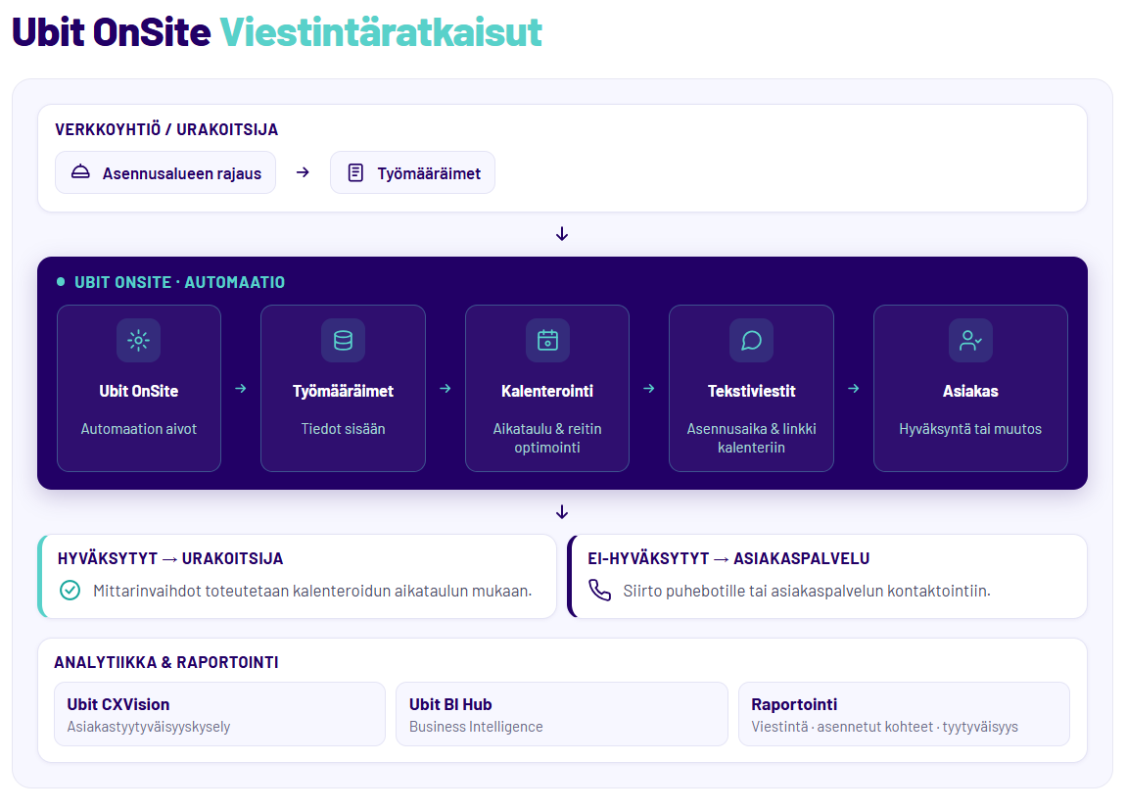
Task: Click the Ubit OnSite Viestintäratkaisut heading
Action: click(x=277, y=32)
